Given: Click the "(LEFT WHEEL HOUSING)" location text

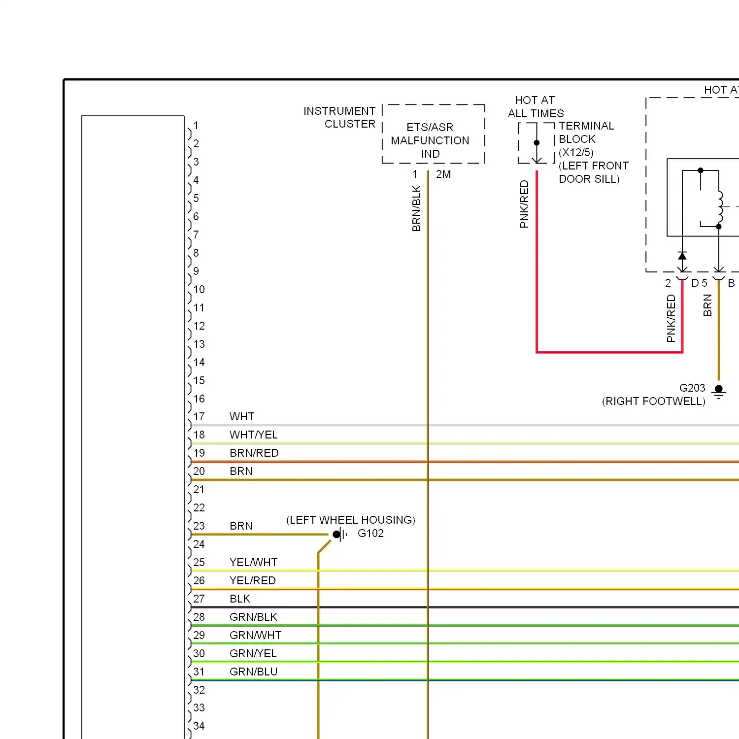Looking at the screenshot, I should (x=351, y=520).
